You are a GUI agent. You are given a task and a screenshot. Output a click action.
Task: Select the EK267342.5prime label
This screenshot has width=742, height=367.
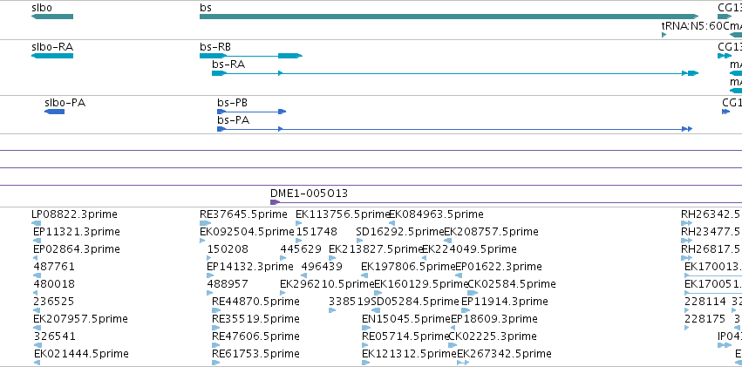pyautogui.click(x=504, y=354)
